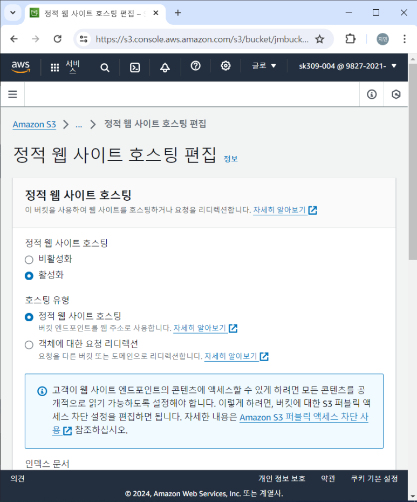
Task: Open the sk309-004 account menu
Action: click(347, 66)
